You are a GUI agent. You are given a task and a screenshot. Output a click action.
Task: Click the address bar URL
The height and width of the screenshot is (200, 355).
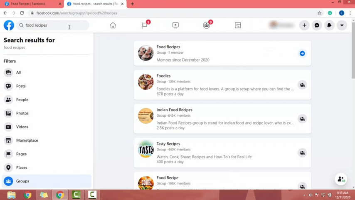point(77,13)
